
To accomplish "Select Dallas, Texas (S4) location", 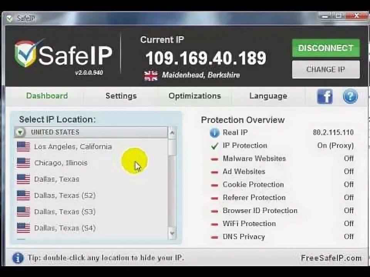I will [x=91, y=228].
